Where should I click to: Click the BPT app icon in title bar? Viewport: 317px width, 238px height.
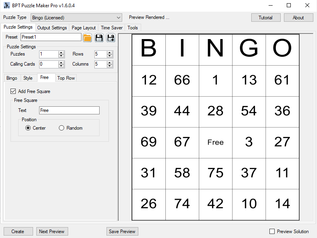coord(7,6)
